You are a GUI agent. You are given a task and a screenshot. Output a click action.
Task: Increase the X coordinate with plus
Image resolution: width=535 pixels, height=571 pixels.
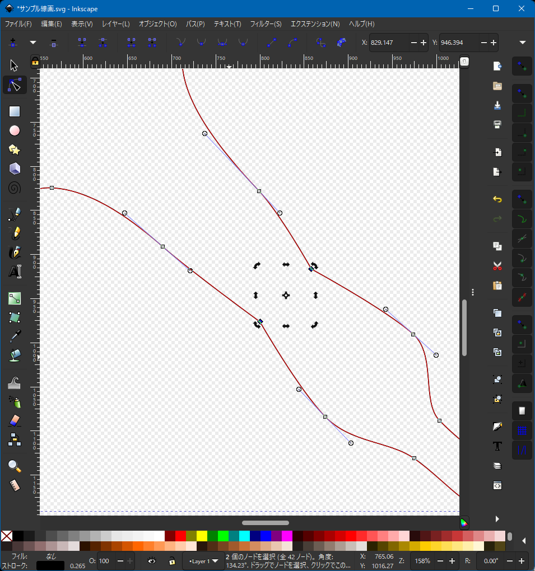[x=424, y=43]
